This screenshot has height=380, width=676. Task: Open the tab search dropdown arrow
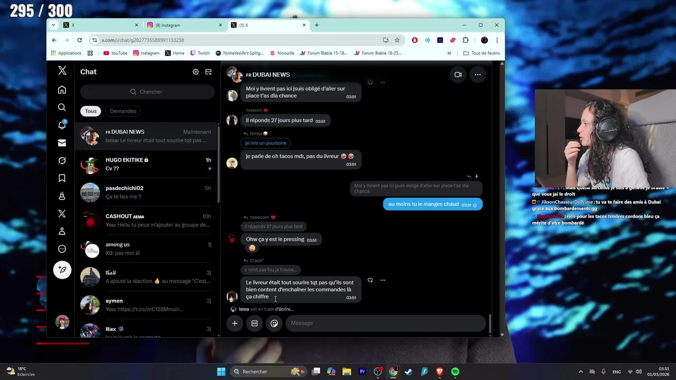click(53, 25)
